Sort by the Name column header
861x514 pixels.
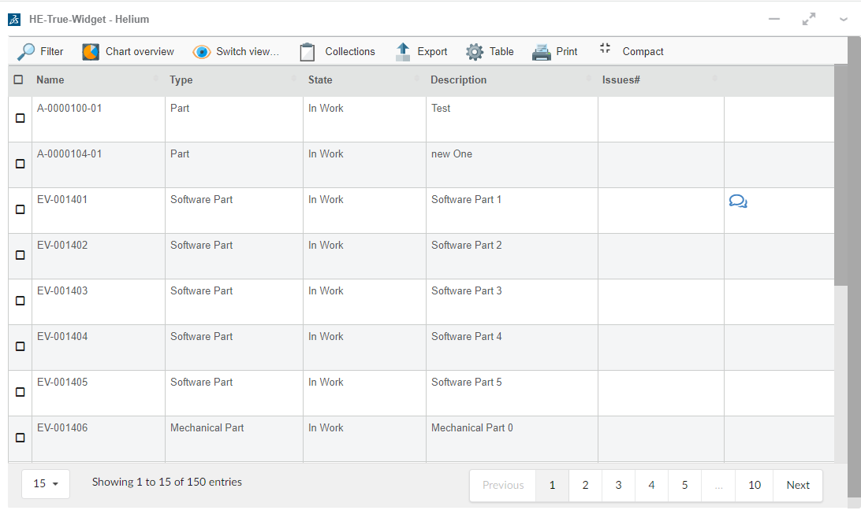coord(50,80)
